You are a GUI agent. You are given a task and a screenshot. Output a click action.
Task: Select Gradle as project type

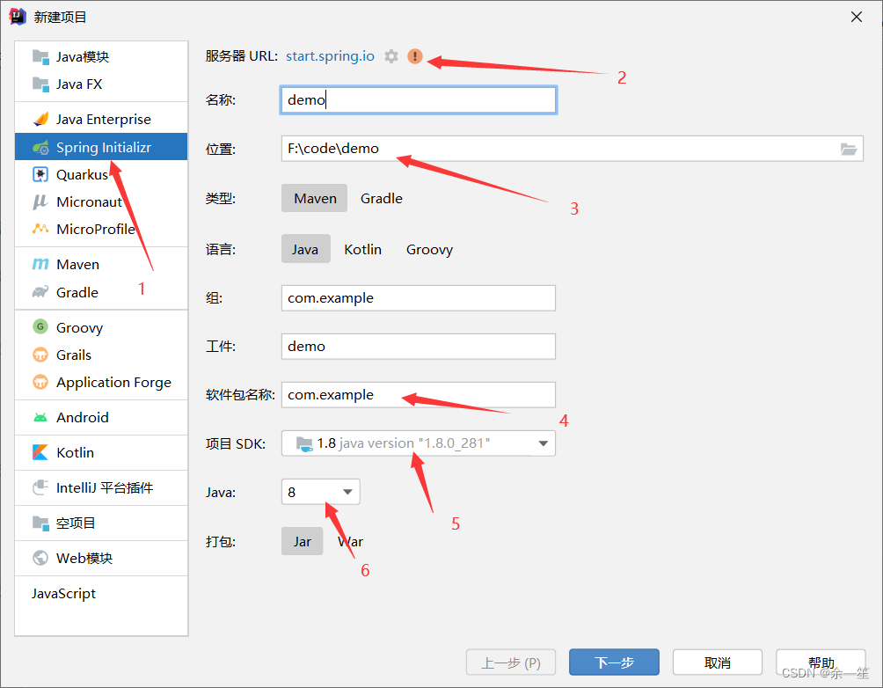coord(381,198)
